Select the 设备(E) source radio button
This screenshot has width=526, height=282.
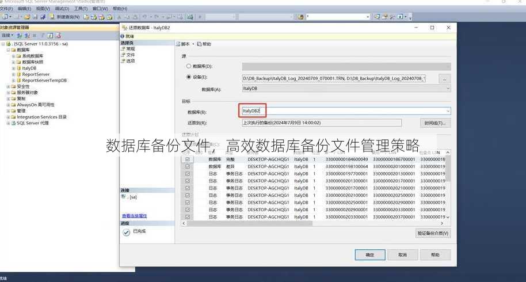coord(189,77)
